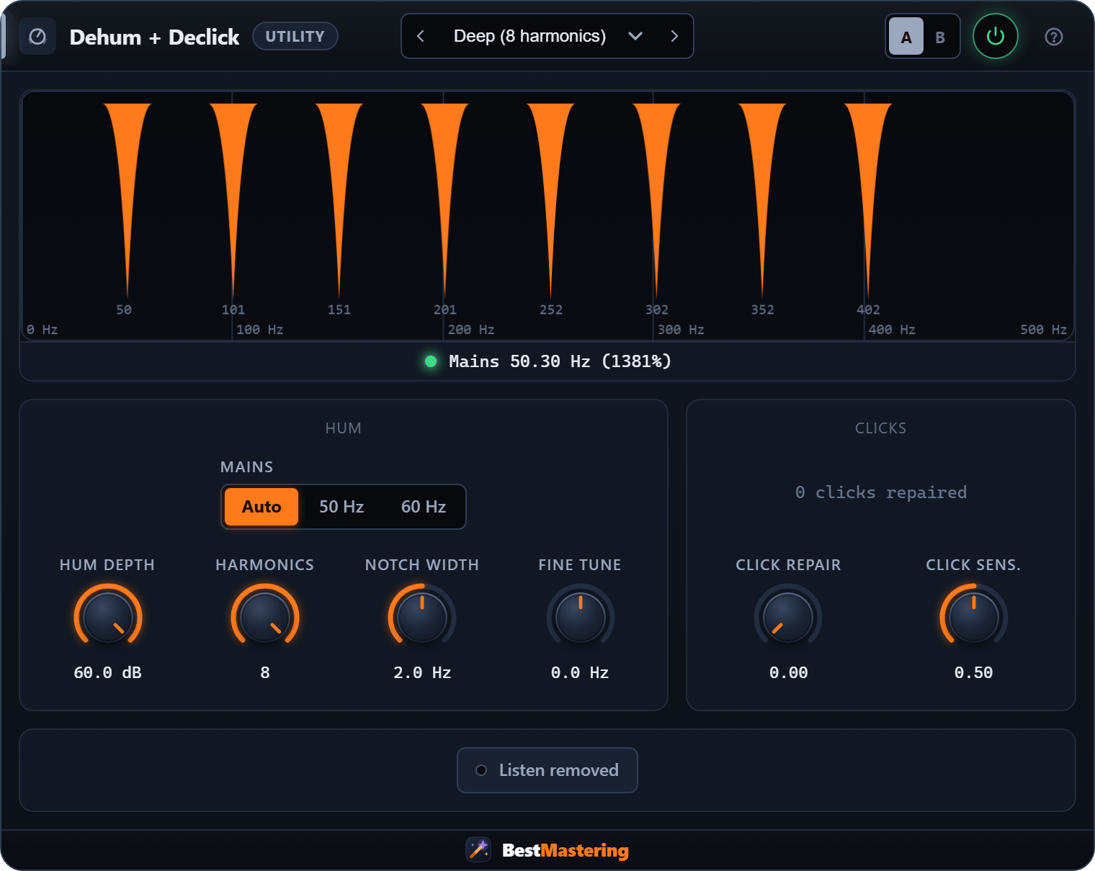Click the notch spike labeled 352
The image size is (1095, 871).
tap(762, 200)
